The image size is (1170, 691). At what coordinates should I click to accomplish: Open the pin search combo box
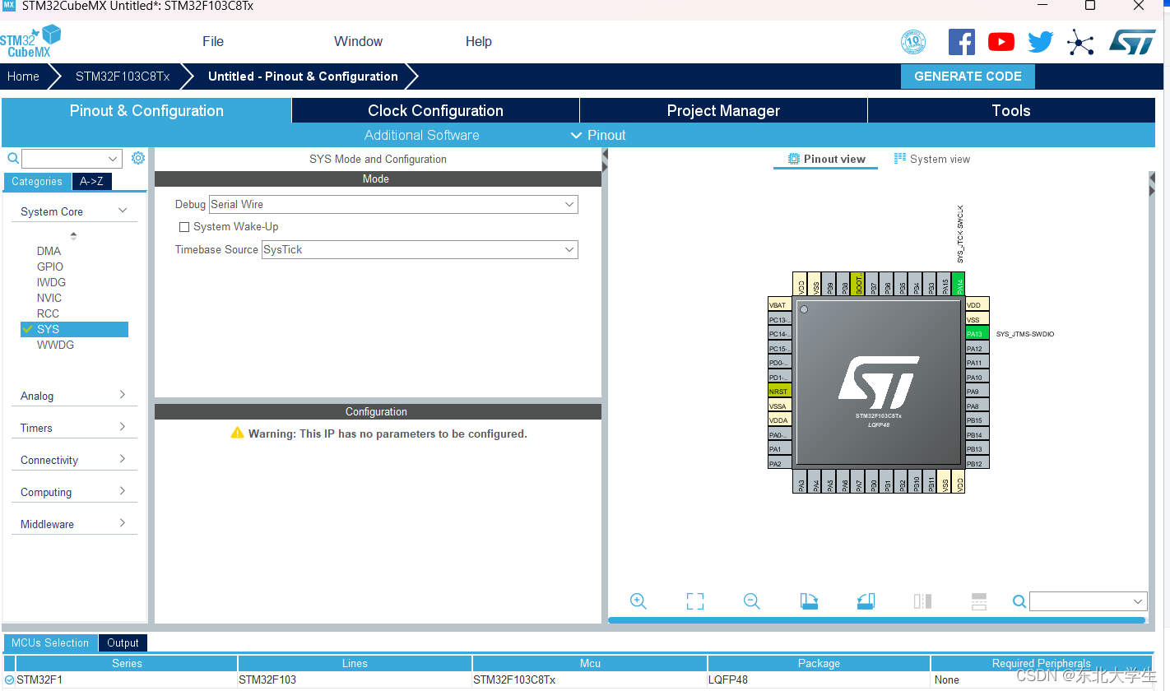click(1088, 601)
